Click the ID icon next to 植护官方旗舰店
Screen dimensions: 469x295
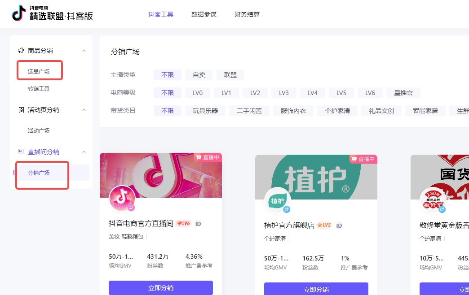coord(339,226)
